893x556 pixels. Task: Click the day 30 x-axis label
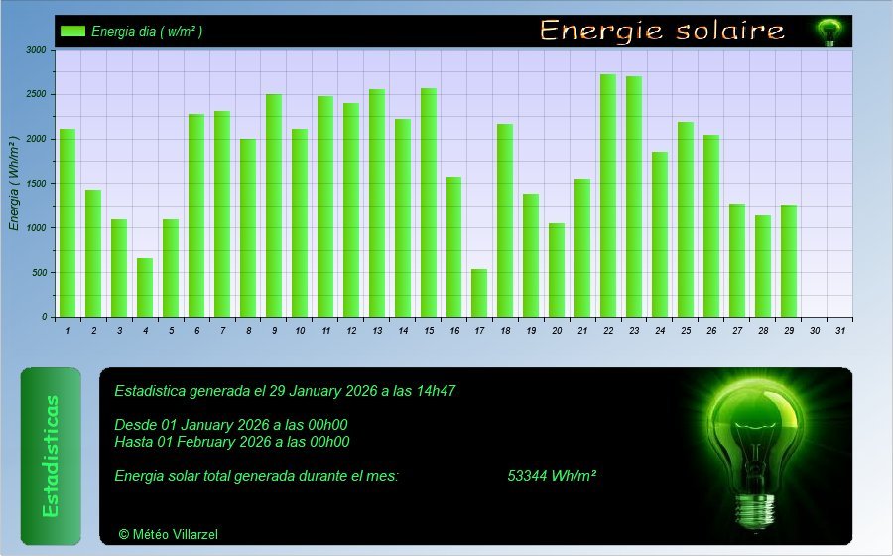815,330
